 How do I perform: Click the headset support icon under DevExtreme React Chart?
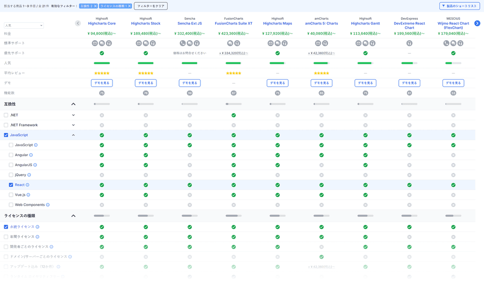[x=409, y=43]
